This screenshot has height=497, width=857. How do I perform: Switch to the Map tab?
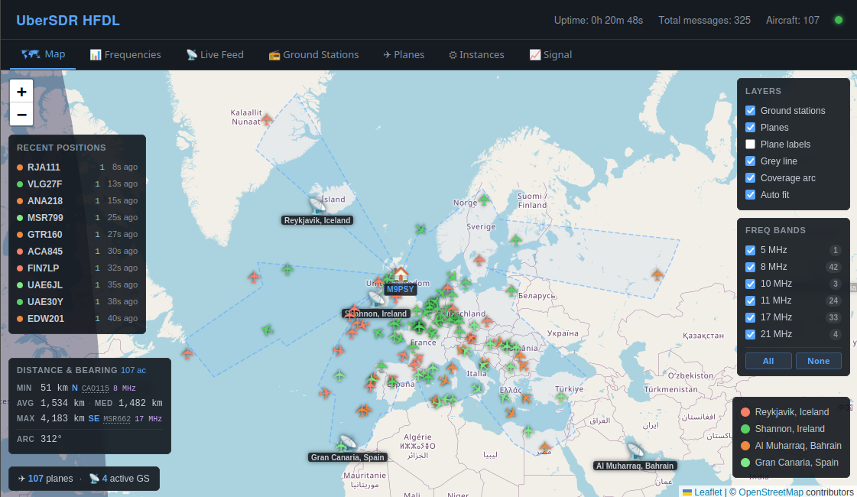tap(43, 54)
